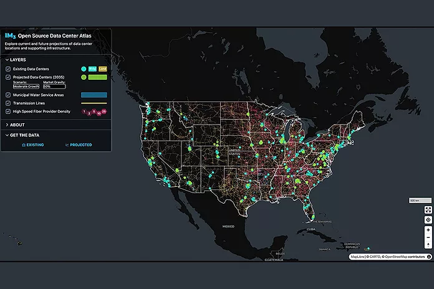Click the fullscreen map icon

tap(428, 210)
